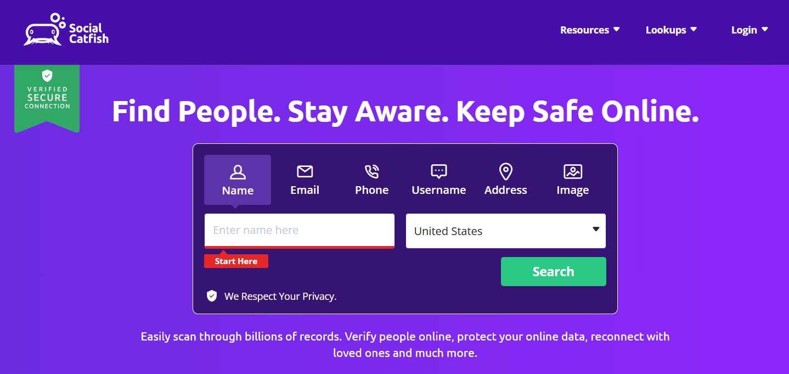Viewport: 789px width, 374px height.
Task: Click the Verified Secure Connection badge
Action: [47, 98]
